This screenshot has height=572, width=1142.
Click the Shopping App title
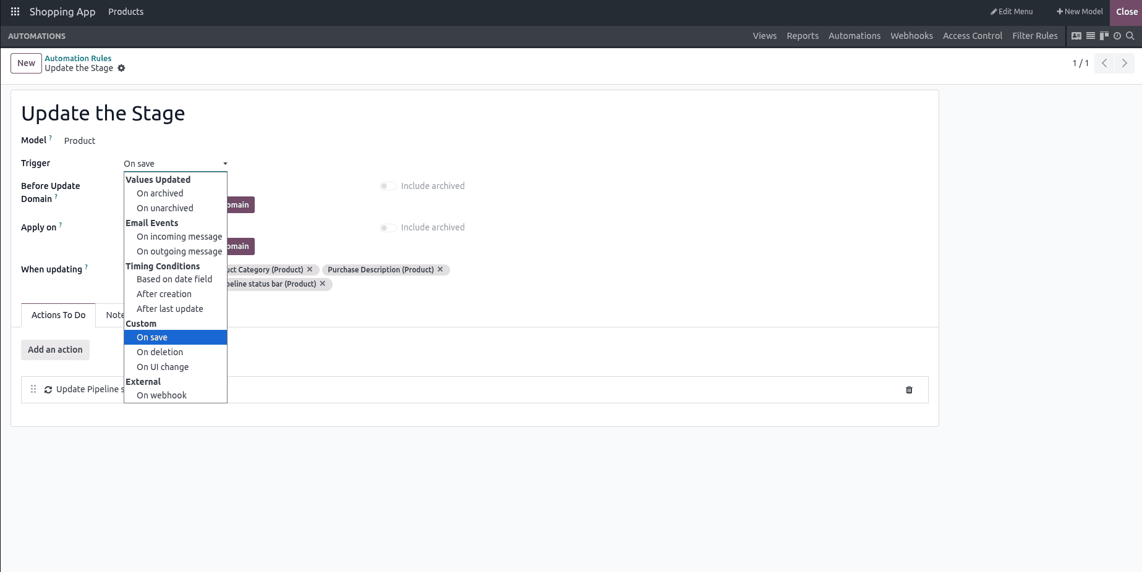(62, 12)
